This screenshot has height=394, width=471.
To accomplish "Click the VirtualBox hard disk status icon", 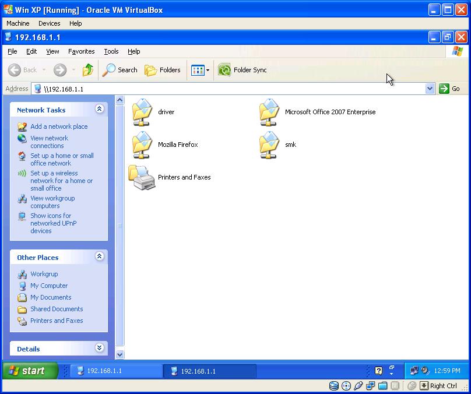I will tap(334, 386).
